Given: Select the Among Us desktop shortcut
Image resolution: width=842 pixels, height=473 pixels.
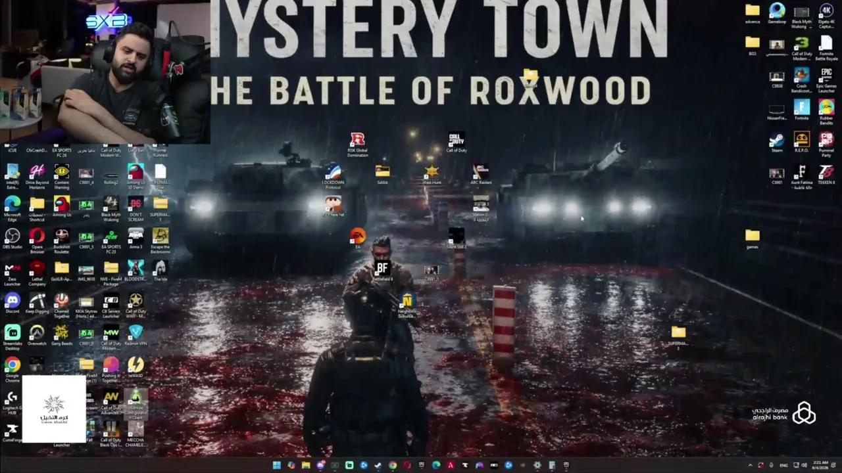Looking at the screenshot, I should [61, 207].
